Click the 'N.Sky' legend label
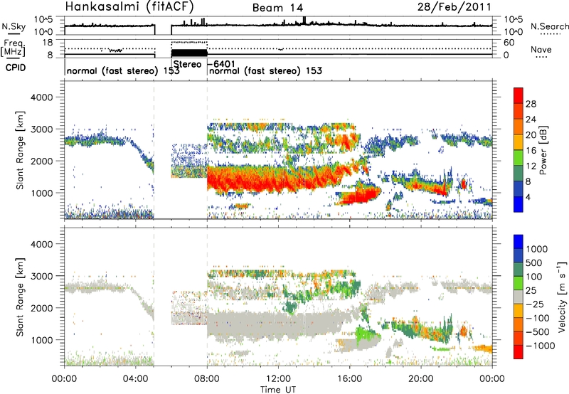 click(14, 26)
